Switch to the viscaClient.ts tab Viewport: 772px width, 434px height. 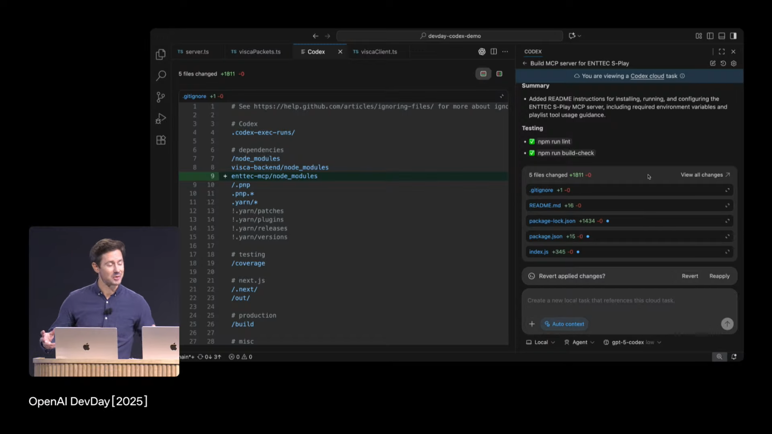(x=378, y=52)
